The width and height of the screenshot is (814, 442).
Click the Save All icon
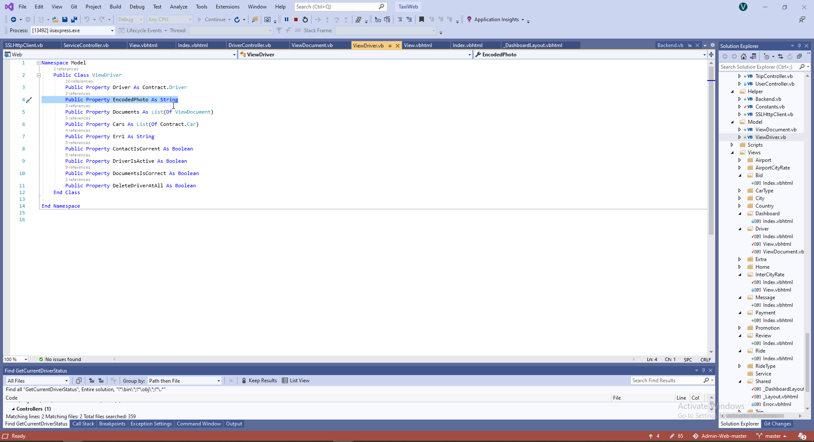pos(74,19)
